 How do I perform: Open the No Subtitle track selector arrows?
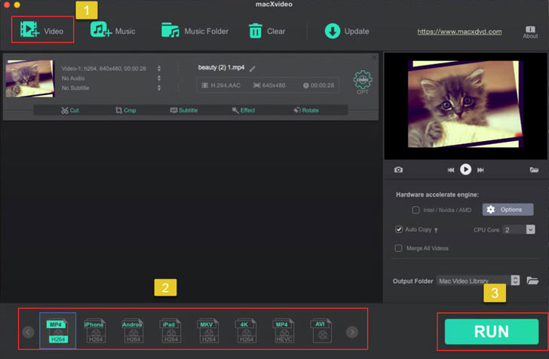159,87
